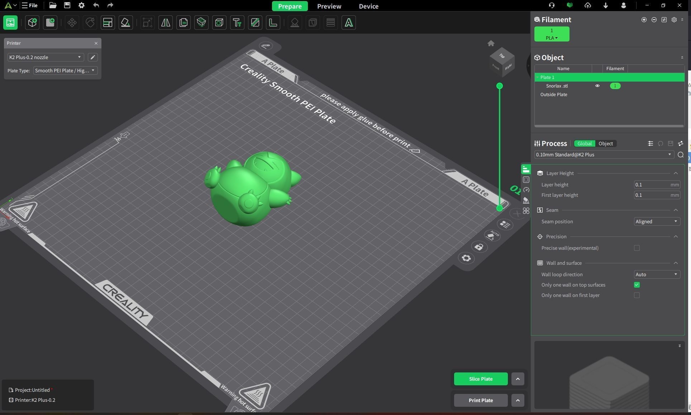Open the File menu

tap(30, 5)
